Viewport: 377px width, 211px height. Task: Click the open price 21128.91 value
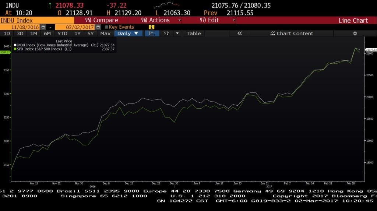tap(79, 13)
